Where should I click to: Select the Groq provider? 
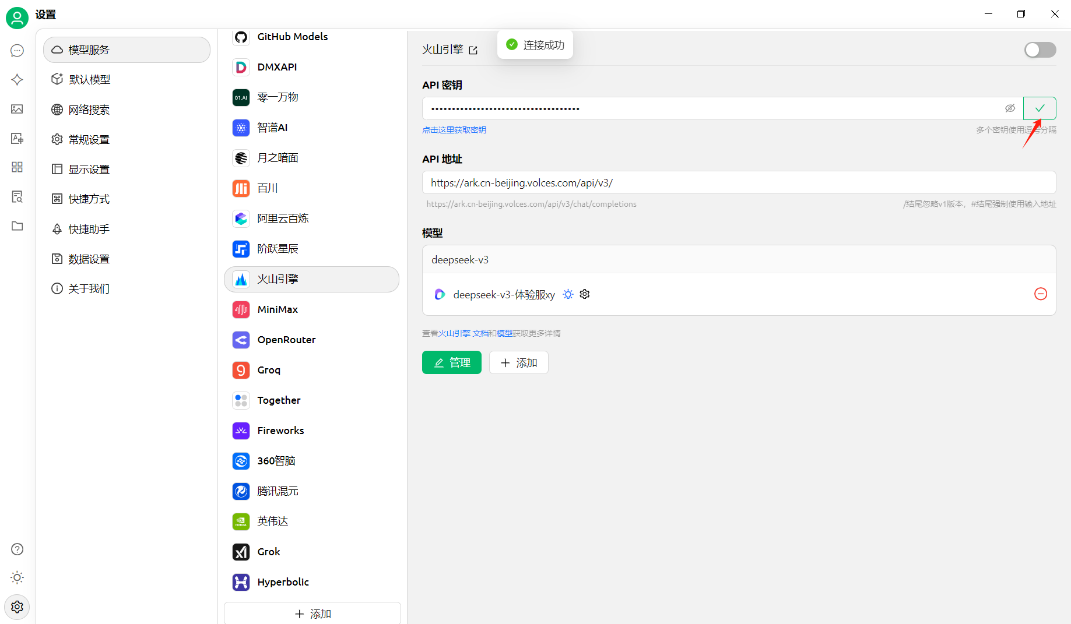point(312,370)
